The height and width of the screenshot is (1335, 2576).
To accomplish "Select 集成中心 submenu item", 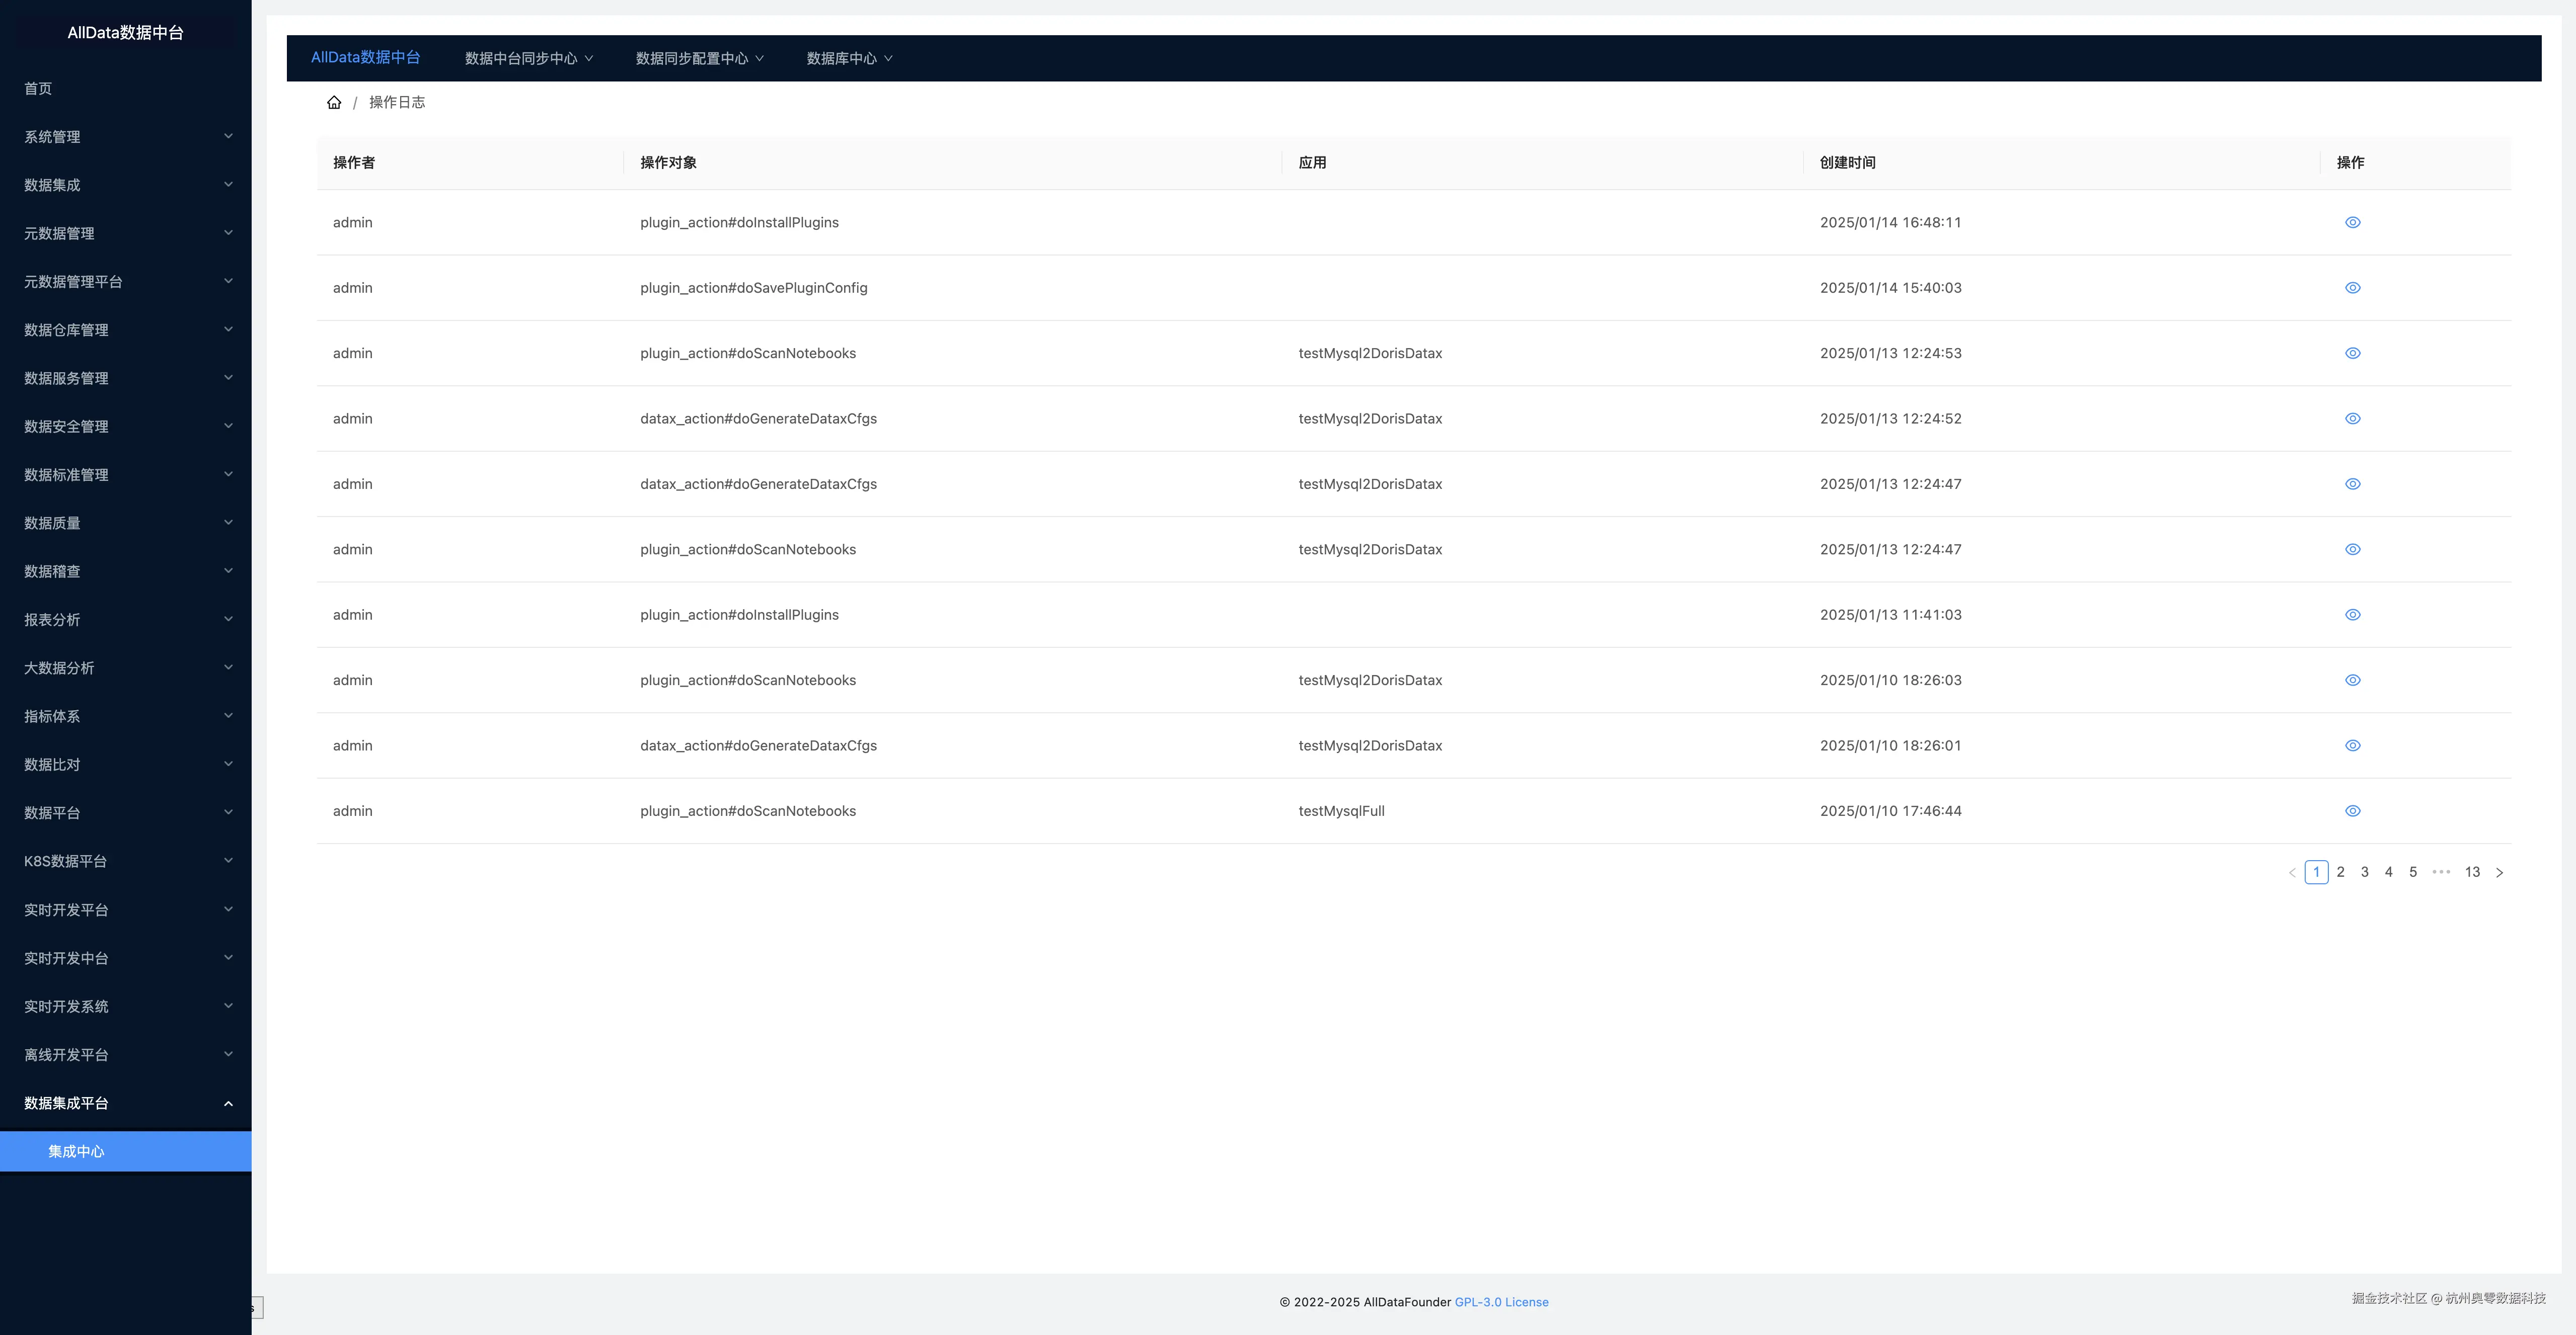I will [76, 1151].
